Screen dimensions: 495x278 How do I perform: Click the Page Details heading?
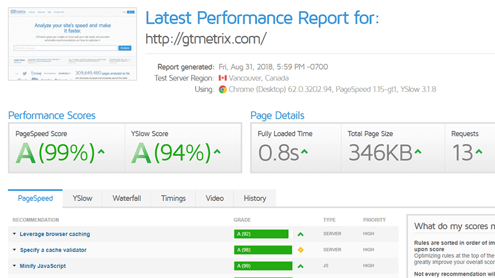(278, 116)
